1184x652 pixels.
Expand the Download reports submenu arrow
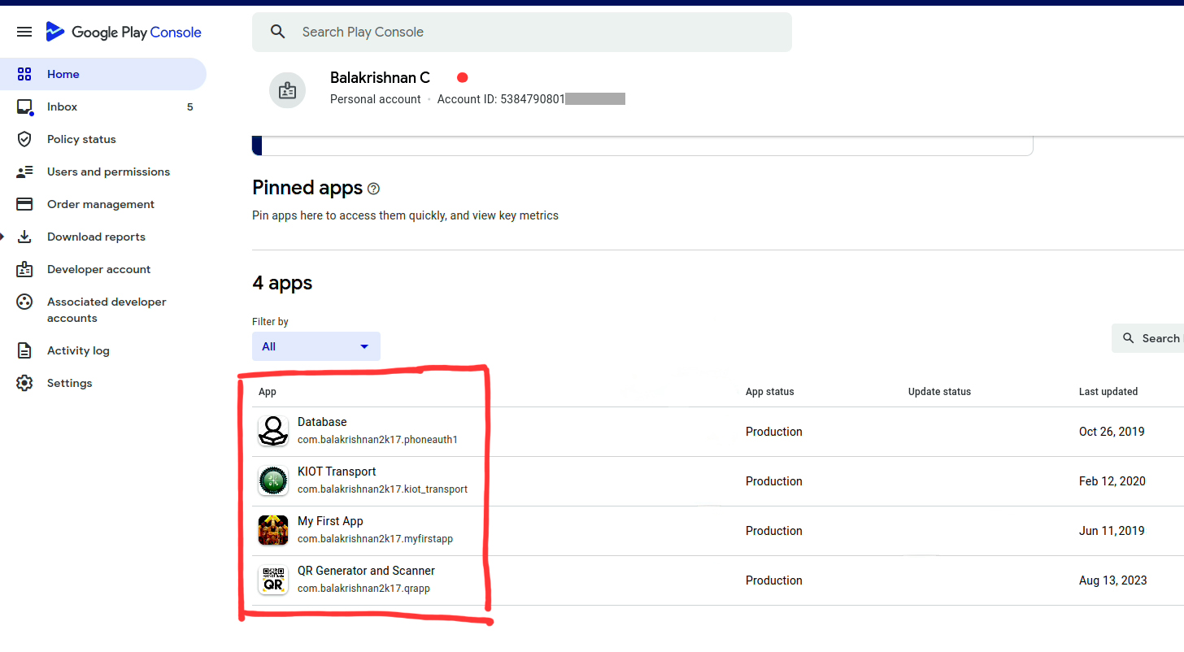2,237
